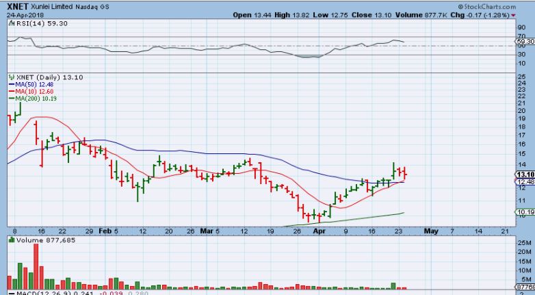535x295 pixels.
Task: Click the StockCharts.com credit text
Action: tap(487, 6)
